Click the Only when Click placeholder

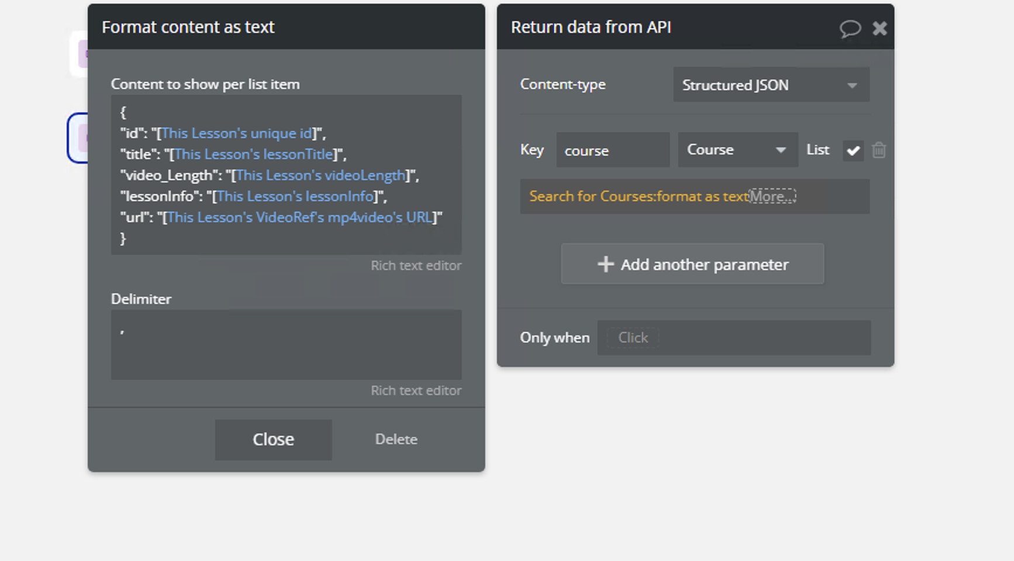[633, 338]
